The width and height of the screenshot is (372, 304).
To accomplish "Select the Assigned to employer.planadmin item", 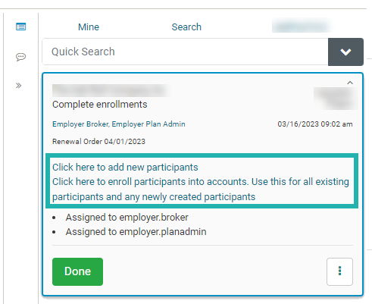I will 136,232.
